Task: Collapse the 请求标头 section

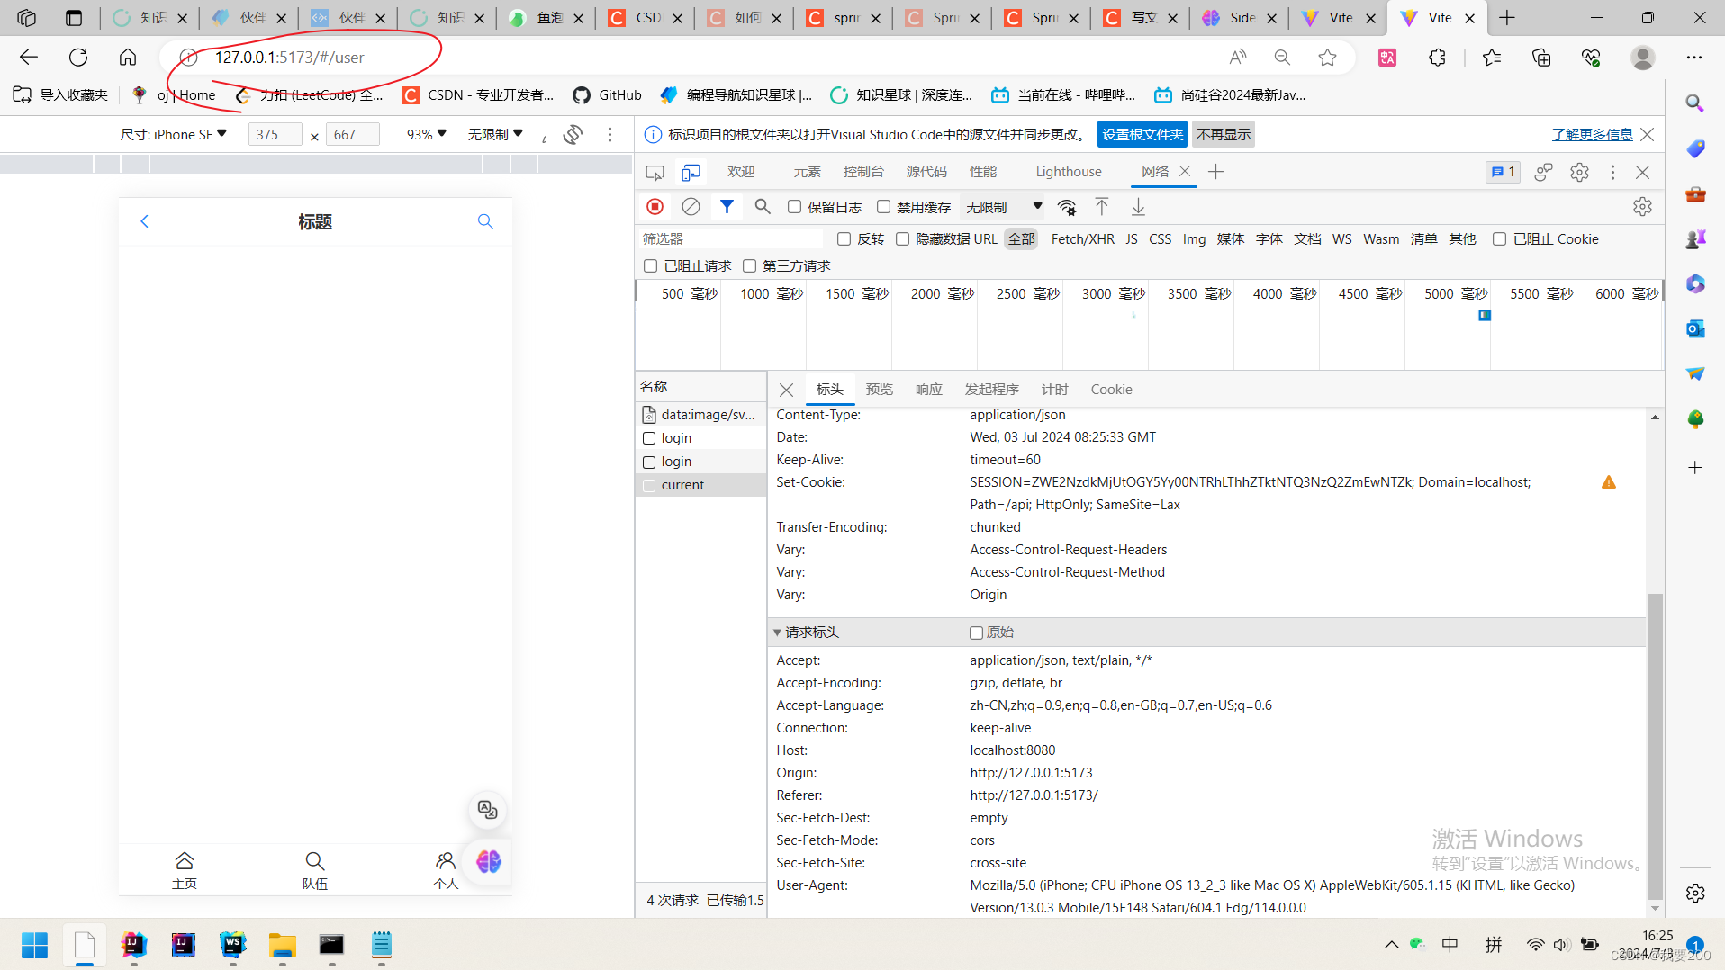Action: coord(777,633)
